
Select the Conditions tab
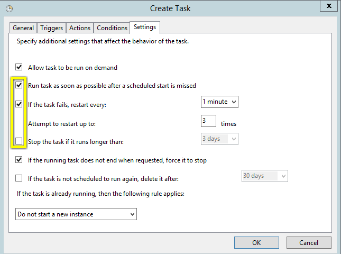click(x=112, y=28)
